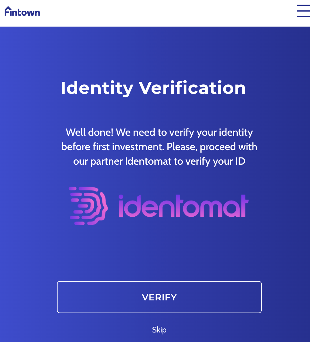The width and height of the screenshot is (310, 342).
Task: Click the bottom bar of the hamburger icon
Action: pyautogui.click(x=303, y=16)
